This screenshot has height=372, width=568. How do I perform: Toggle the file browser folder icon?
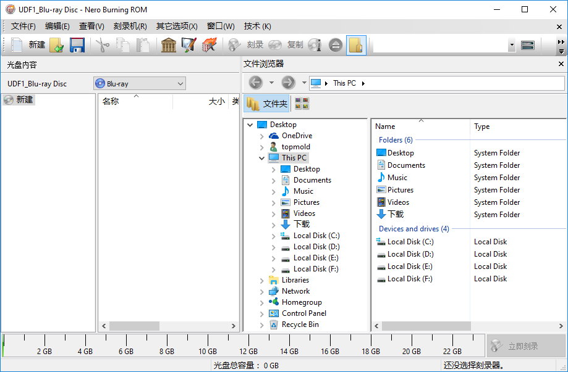(356, 45)
